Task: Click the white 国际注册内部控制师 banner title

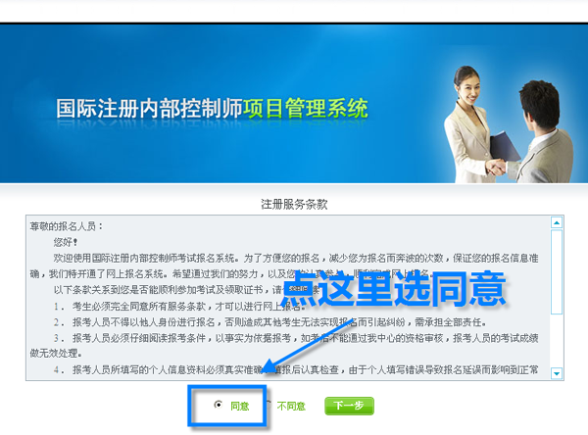Action: [x=149, y=109]
